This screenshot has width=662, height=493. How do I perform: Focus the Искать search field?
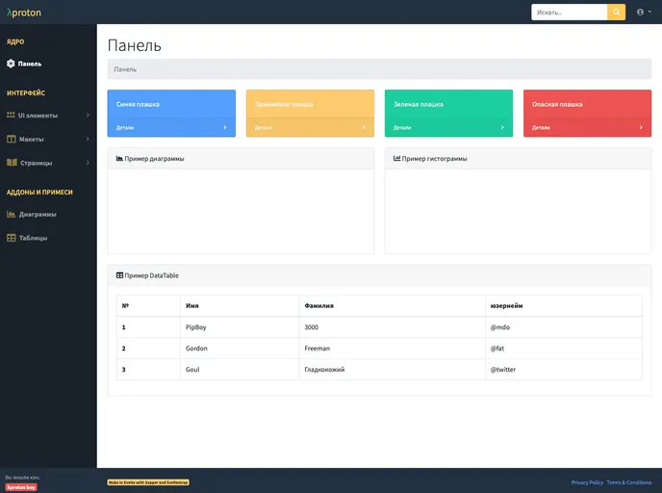pos(569,13)
